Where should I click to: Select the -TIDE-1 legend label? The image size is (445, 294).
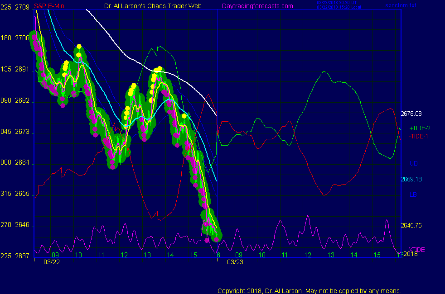419,136
